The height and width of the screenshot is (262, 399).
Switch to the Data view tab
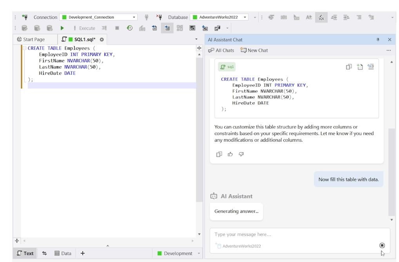(x=63, y=253)
